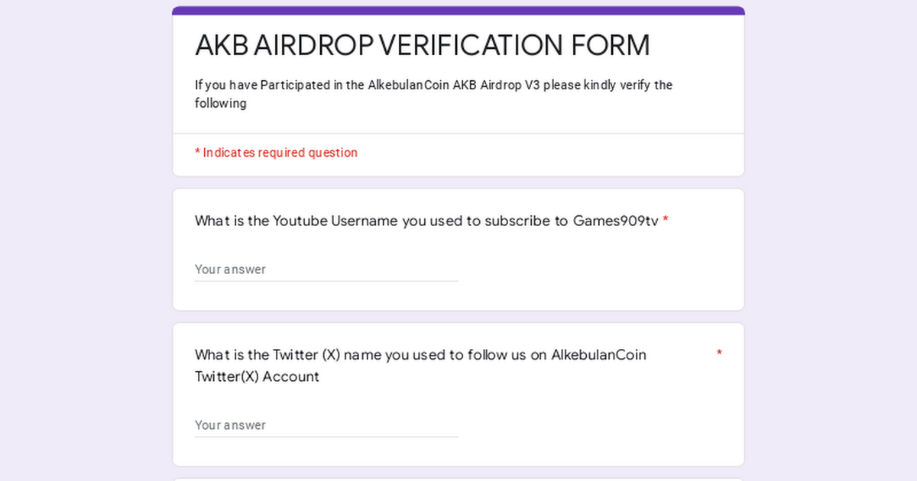Image resolution: width=917 pixels, height=481 pixels.
Task: Click the word 'AlkebulanCoin' in the Twitter question
Action: [598, 355]
